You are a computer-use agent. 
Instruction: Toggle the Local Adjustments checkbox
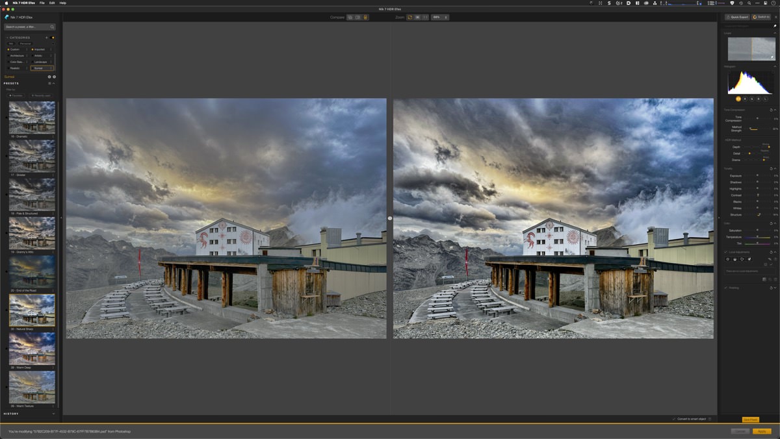(726, 252)
